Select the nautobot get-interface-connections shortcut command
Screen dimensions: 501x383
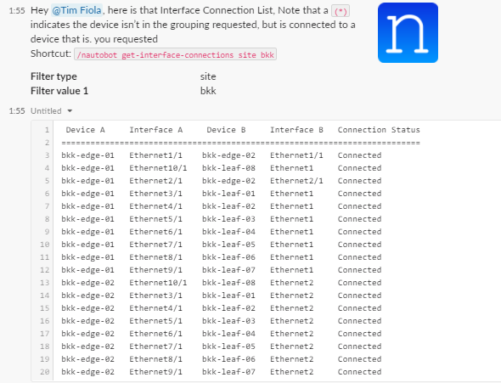click(x=176, y=54)
